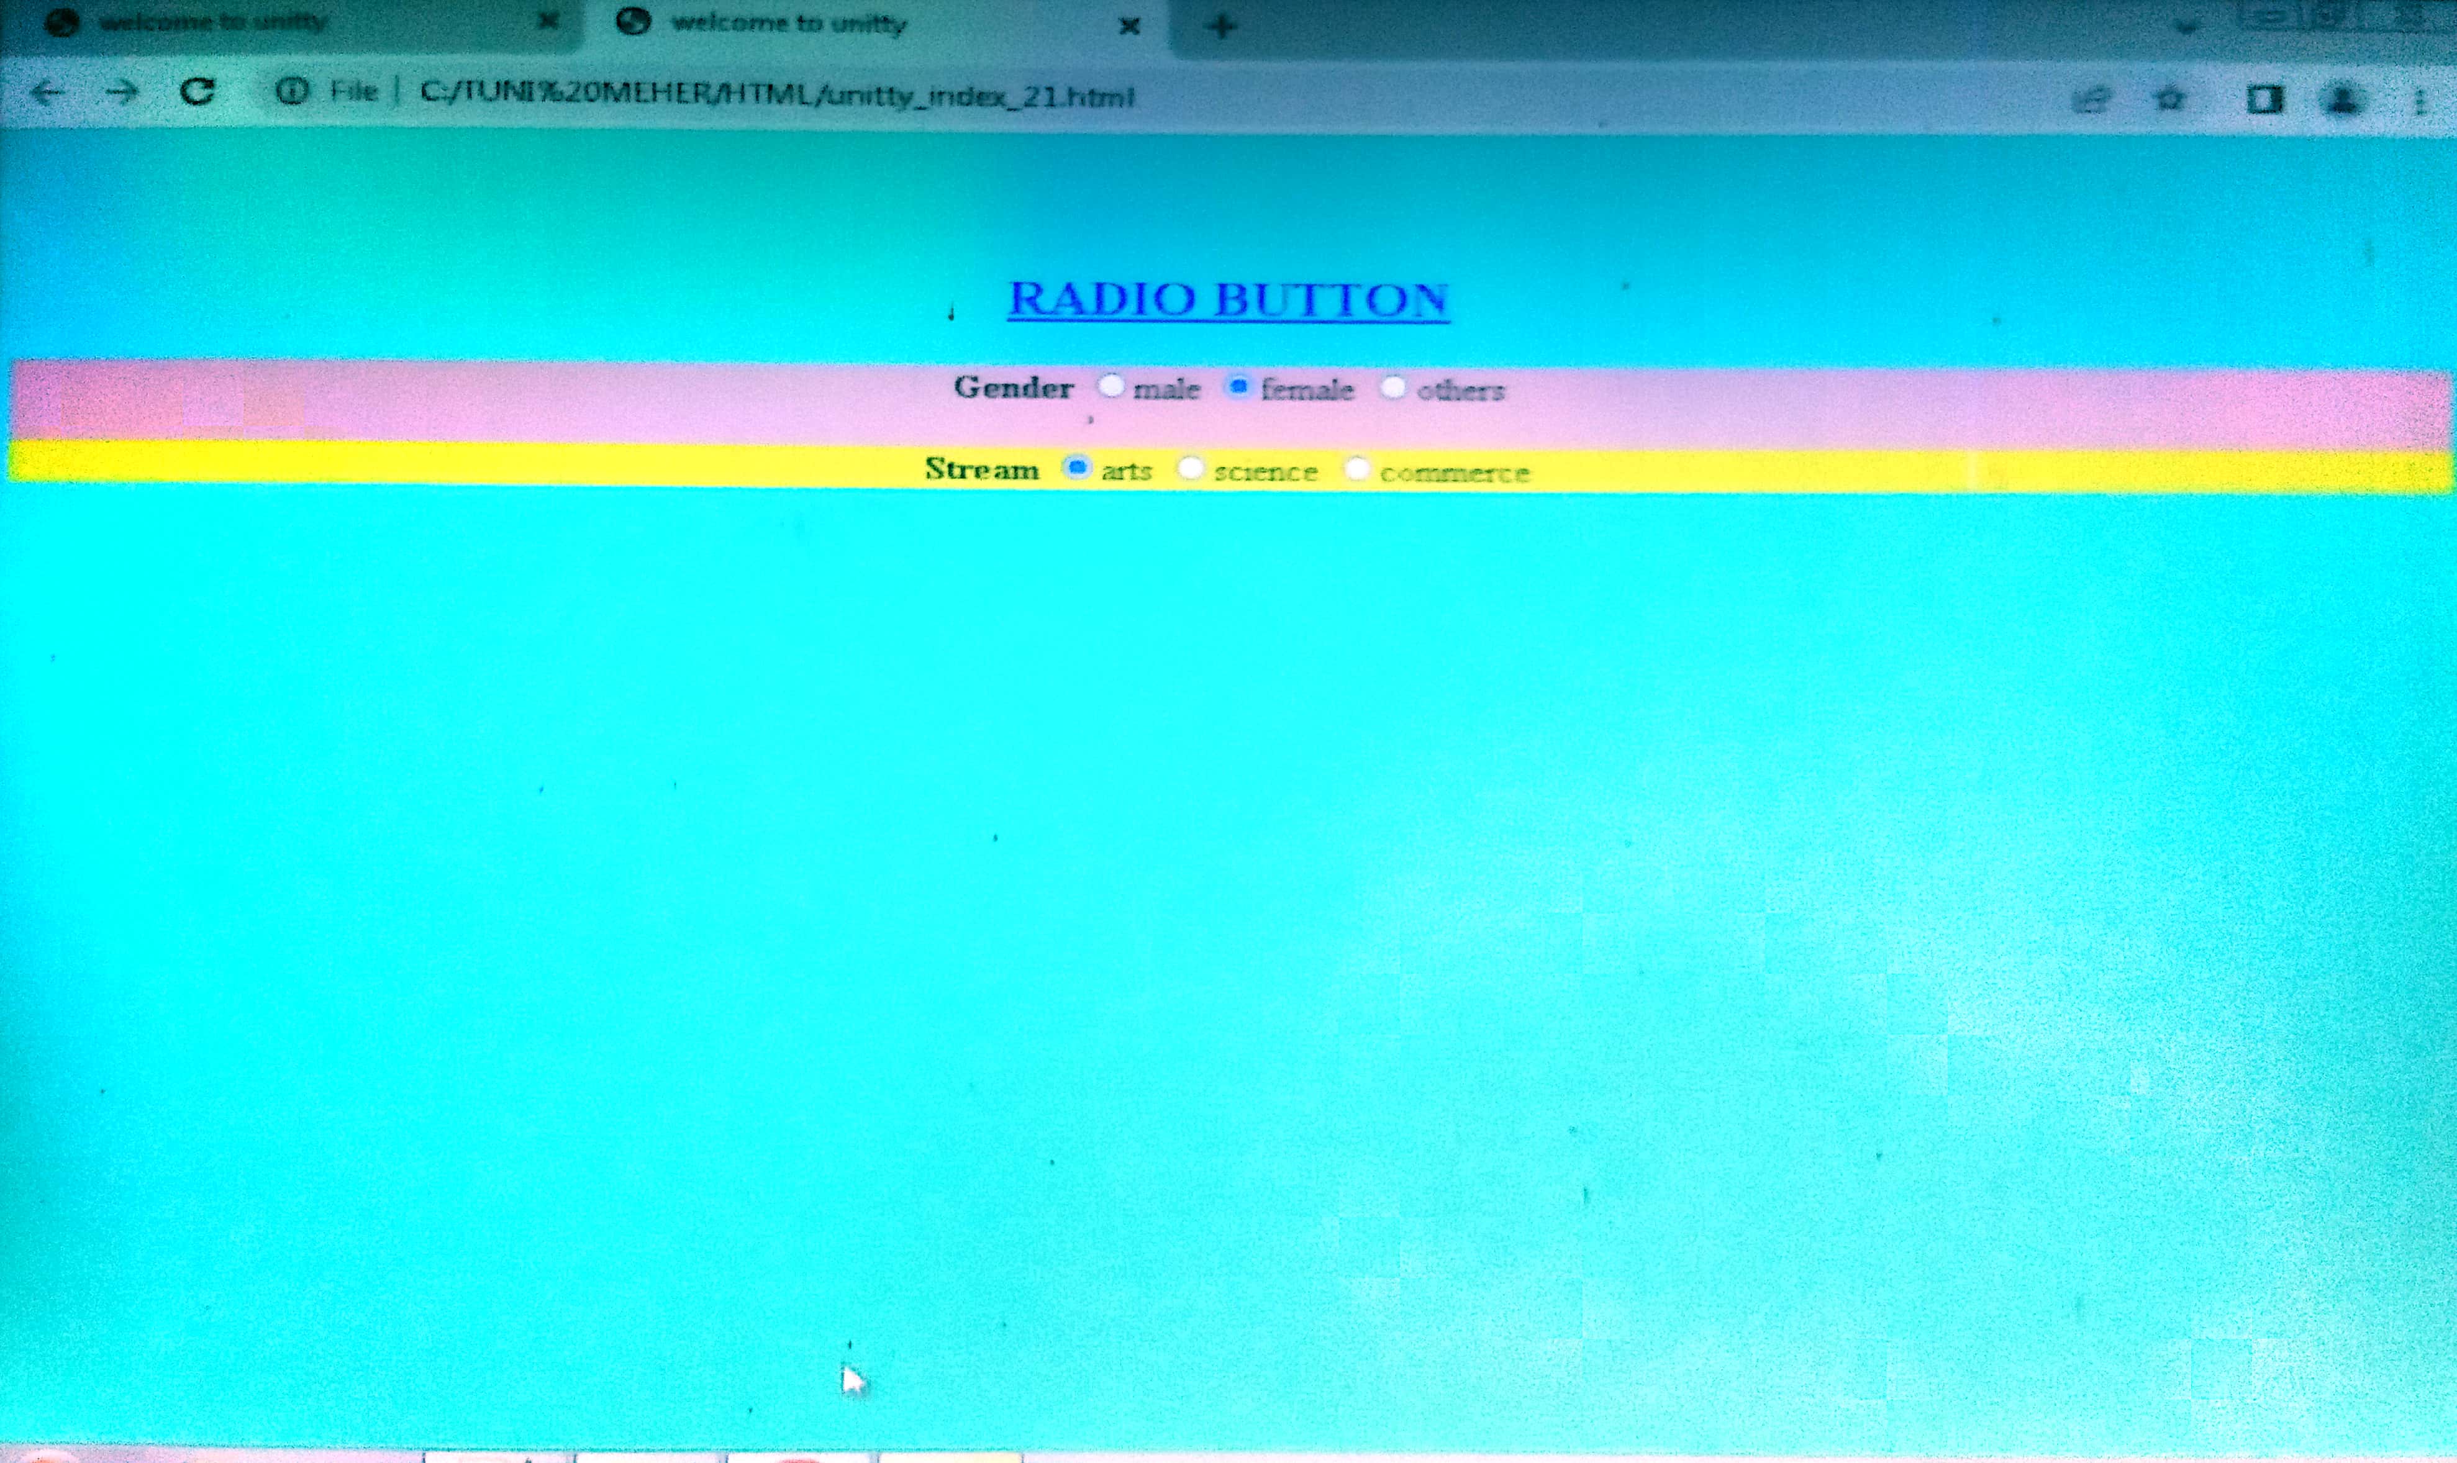
Task: Choose the arts stream option
Action: coord(1077,466)
